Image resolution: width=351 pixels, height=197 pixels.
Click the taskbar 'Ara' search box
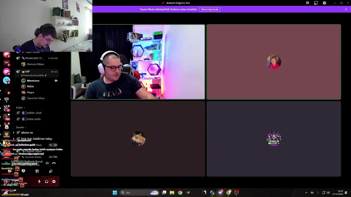(140, 193)
